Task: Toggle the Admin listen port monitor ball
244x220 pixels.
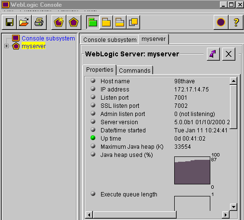Action: click(93, 113)
